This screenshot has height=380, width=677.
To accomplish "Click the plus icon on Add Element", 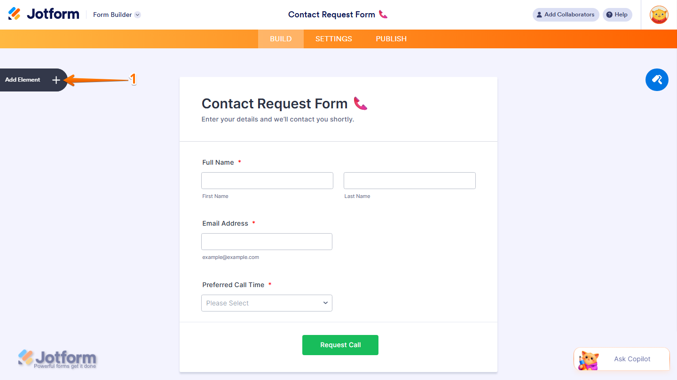I will pos(56,80).
